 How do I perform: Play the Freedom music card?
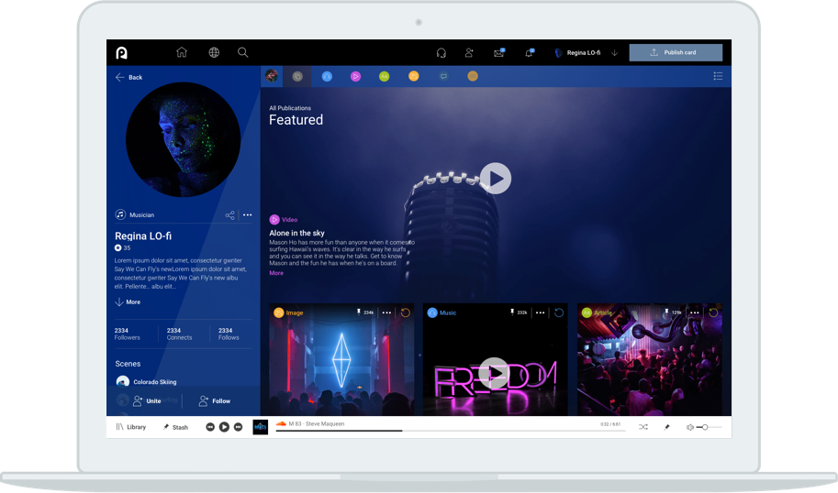[495, 373]
